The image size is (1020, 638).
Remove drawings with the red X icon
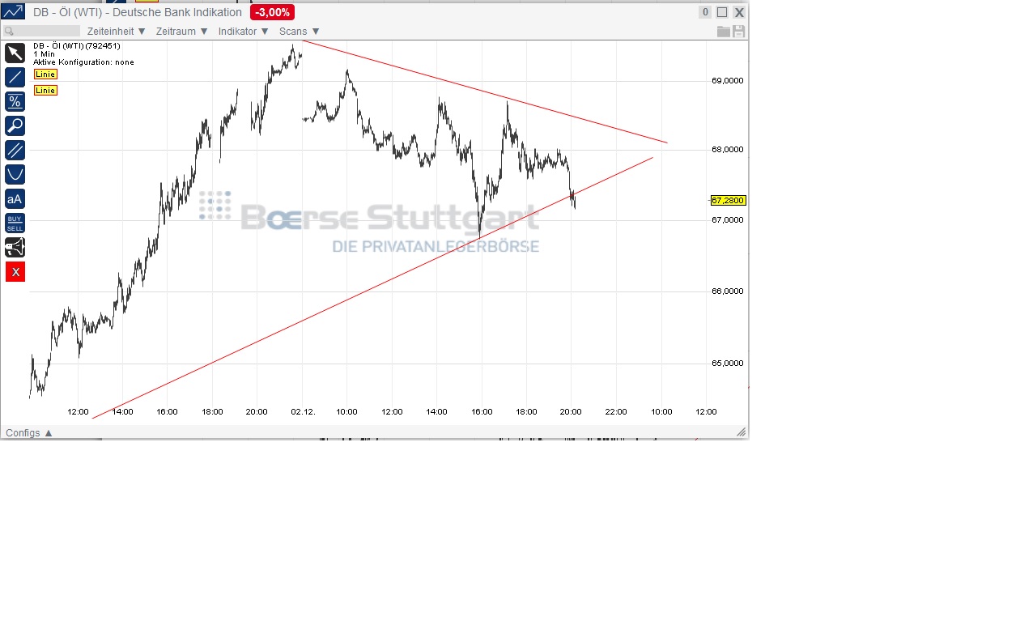pos(15,271)
